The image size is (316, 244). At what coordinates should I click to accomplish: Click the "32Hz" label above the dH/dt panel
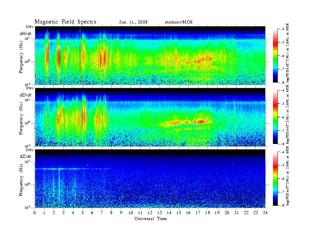tap(30, 27)
